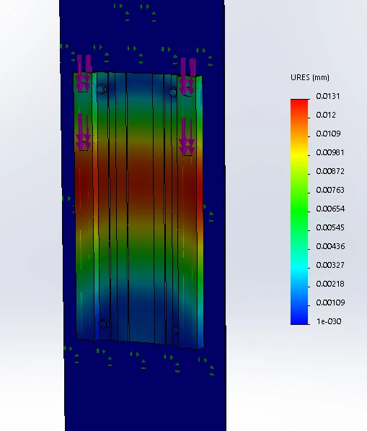The width and height of the screenshot is (367, 431).
Task: Pick the yellow band of legend color bar
Action: (299, 154)
